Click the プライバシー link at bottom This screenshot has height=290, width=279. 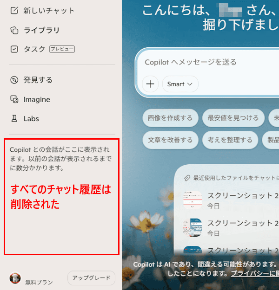click(255, 273)
